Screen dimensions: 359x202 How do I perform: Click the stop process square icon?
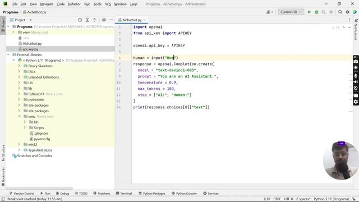pyautogui.click(x=331, y=12)
